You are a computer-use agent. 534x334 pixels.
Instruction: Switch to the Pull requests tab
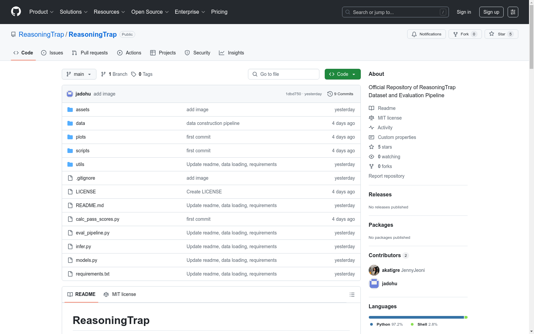(x=90, y=53)
